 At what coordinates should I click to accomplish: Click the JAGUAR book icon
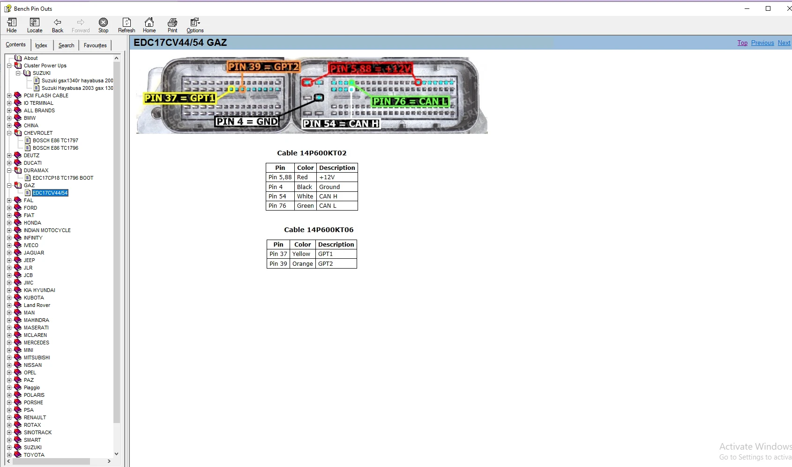click(18, 253)
